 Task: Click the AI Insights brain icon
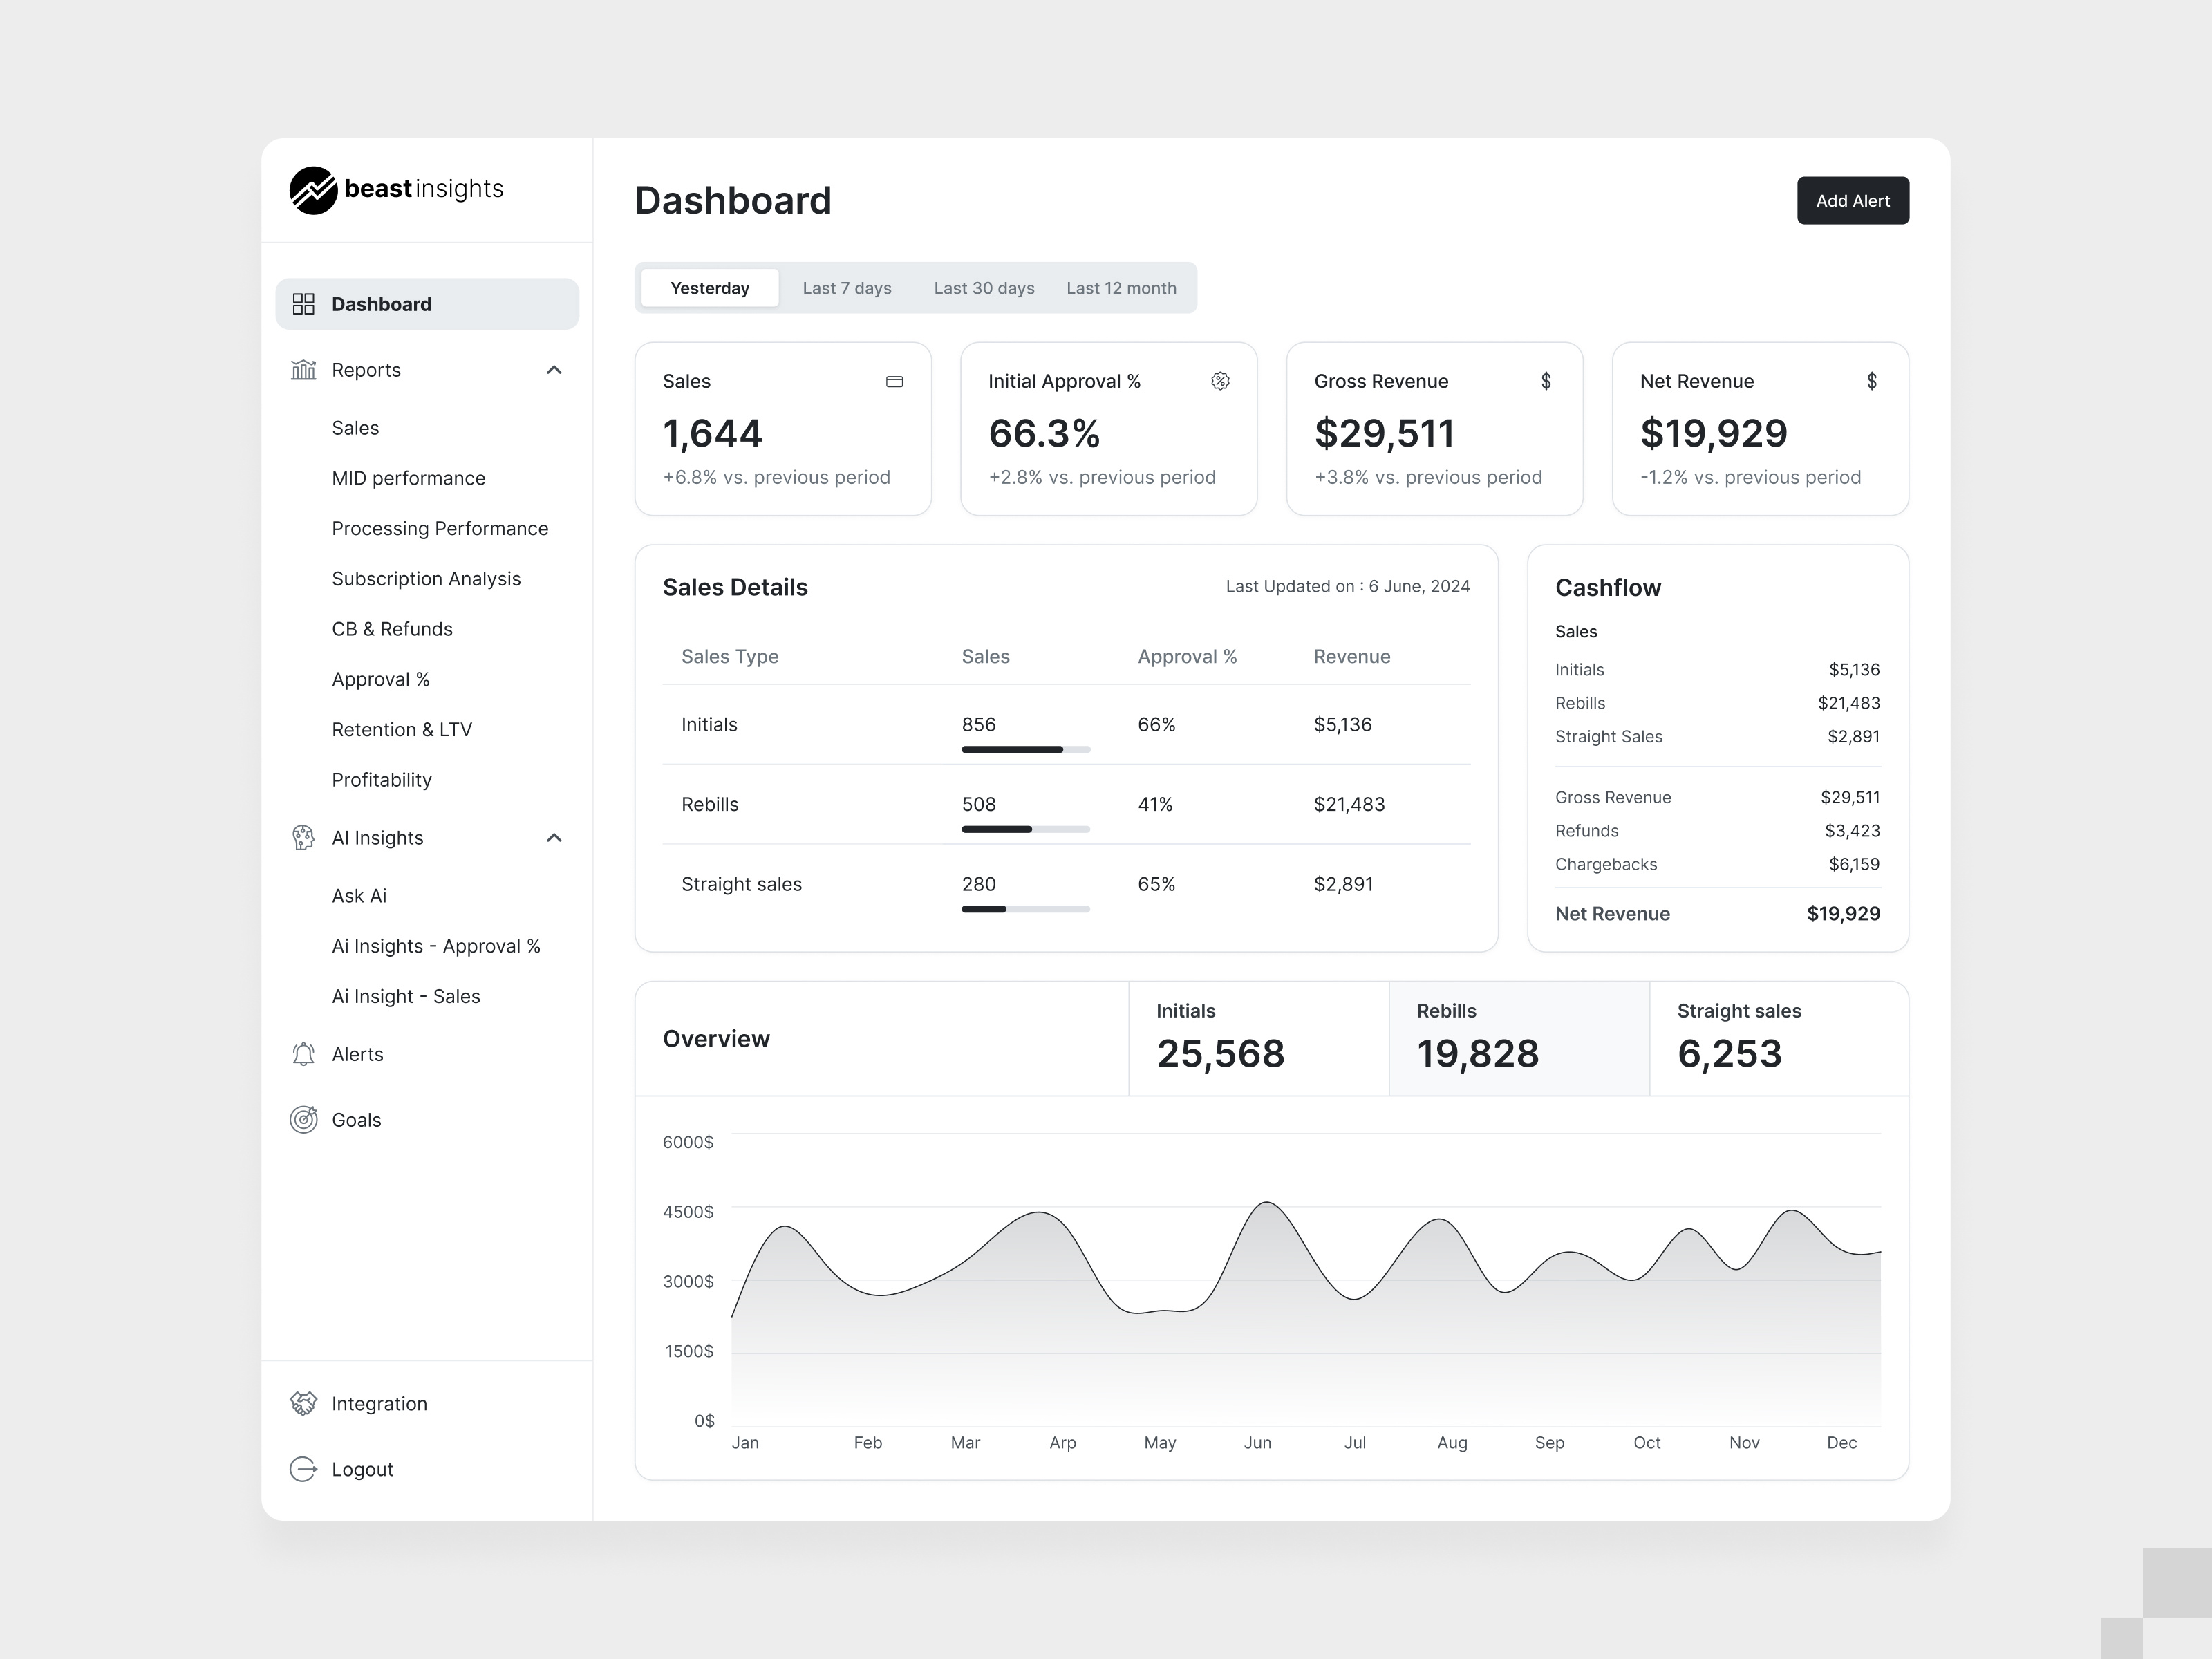tap(304, 838)
